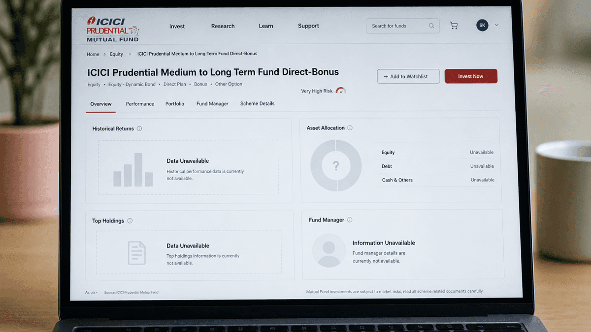
Task: Click the bar chart placeholder icon
Action: (x=133, y=170)
